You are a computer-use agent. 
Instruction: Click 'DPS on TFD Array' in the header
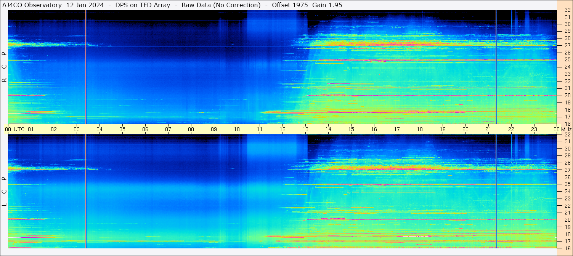click(143, 5)
